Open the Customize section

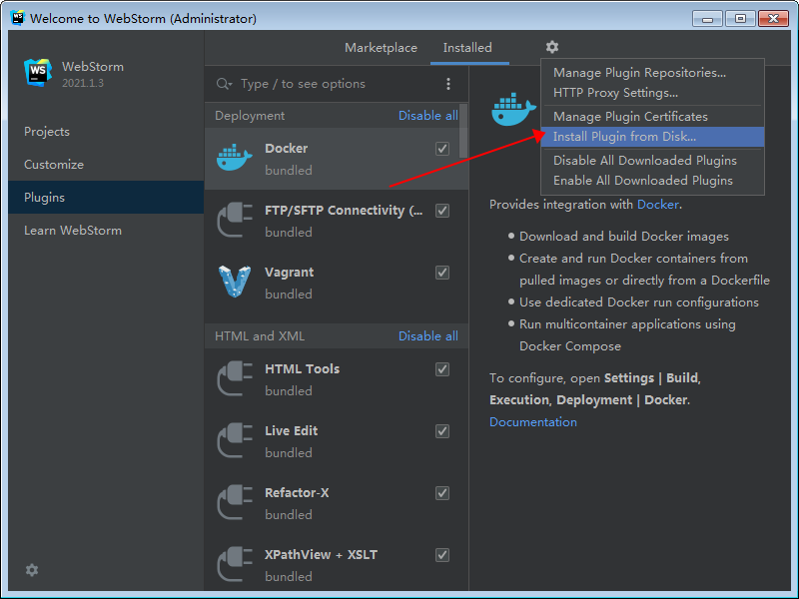[x=106, y=165]
